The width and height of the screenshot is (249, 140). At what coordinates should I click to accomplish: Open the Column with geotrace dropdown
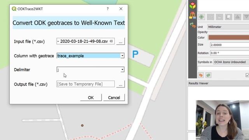[x=122, y=56]
